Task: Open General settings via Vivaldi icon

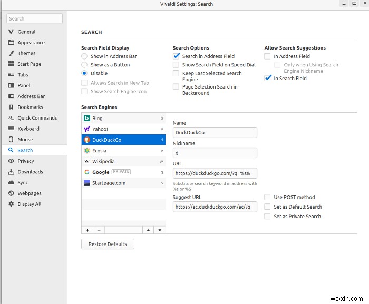Action: point(11,32)
